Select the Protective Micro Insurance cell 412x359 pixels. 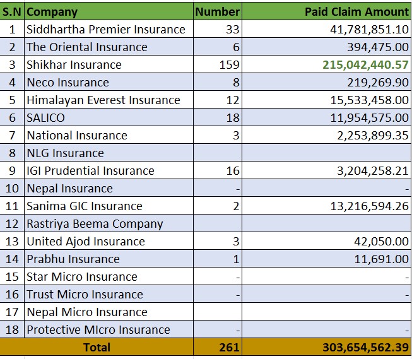(x=98, y=330)
